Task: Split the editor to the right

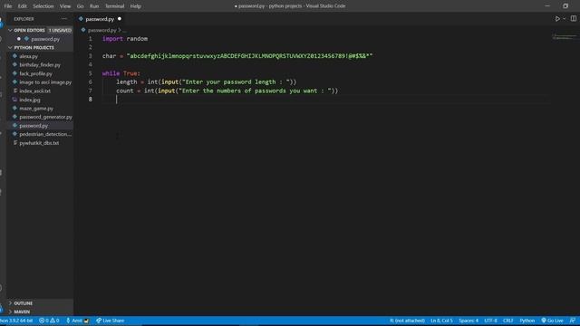Action: 574,18
